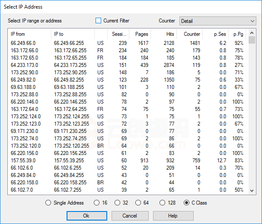This screenshot has width=262, height=224.
Task: Select row 173.252.123.0
Action: click(x=127, y=124)
